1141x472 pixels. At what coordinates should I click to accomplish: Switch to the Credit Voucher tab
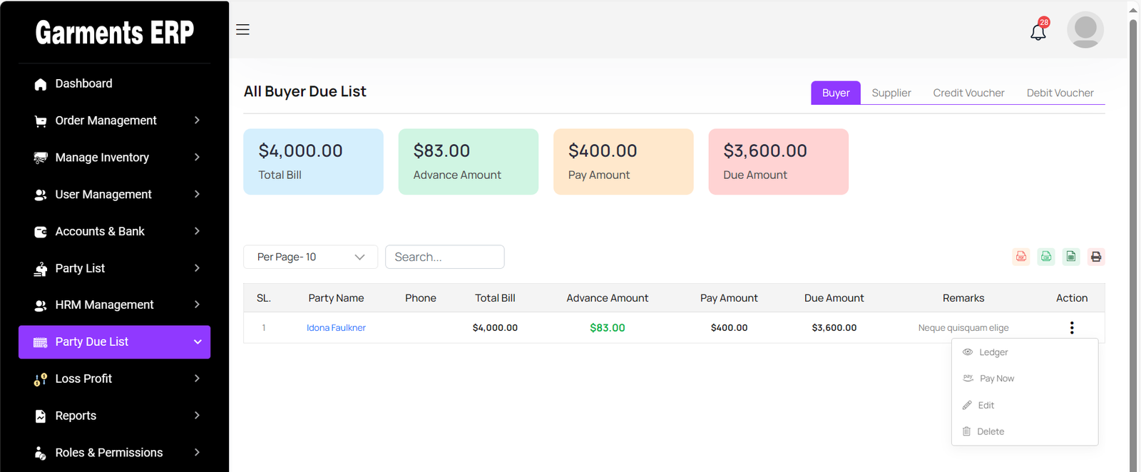[x=968, y=93]
